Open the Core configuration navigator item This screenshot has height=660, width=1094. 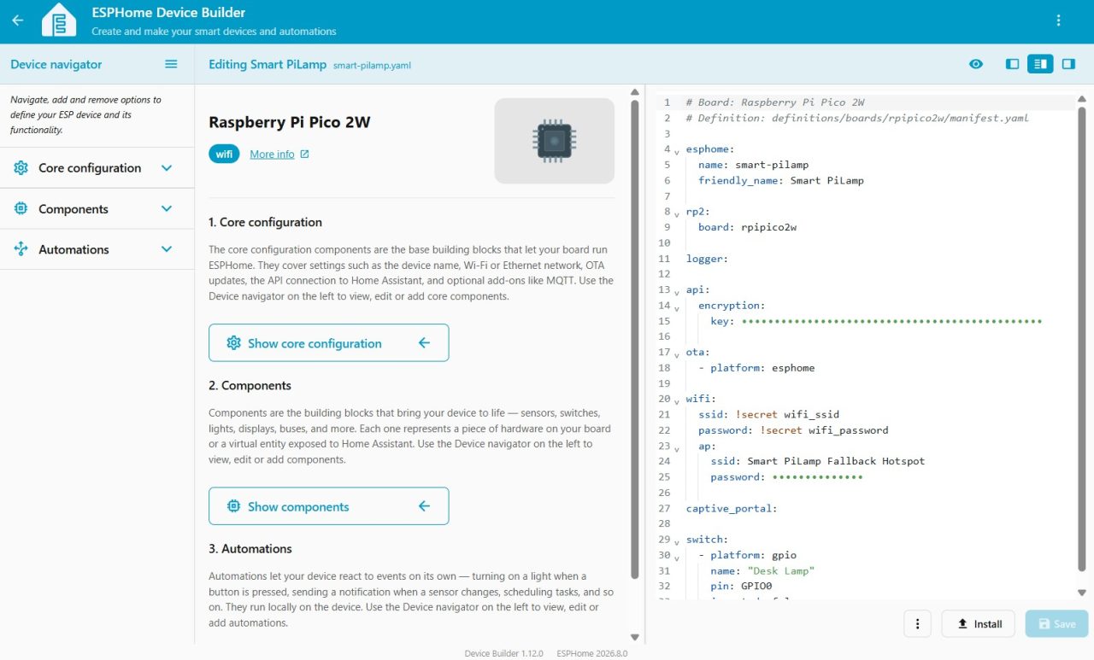point(97,168)
